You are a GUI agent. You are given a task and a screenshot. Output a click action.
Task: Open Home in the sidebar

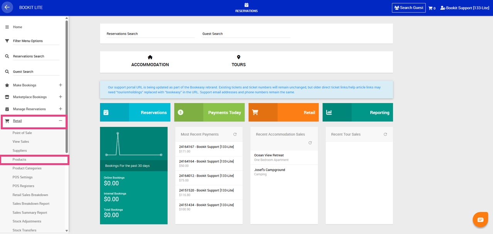pos(18,27)
